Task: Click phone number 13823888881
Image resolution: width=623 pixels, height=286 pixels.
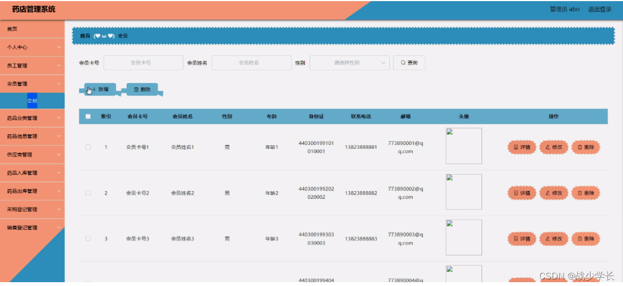Action: (361, 147)
